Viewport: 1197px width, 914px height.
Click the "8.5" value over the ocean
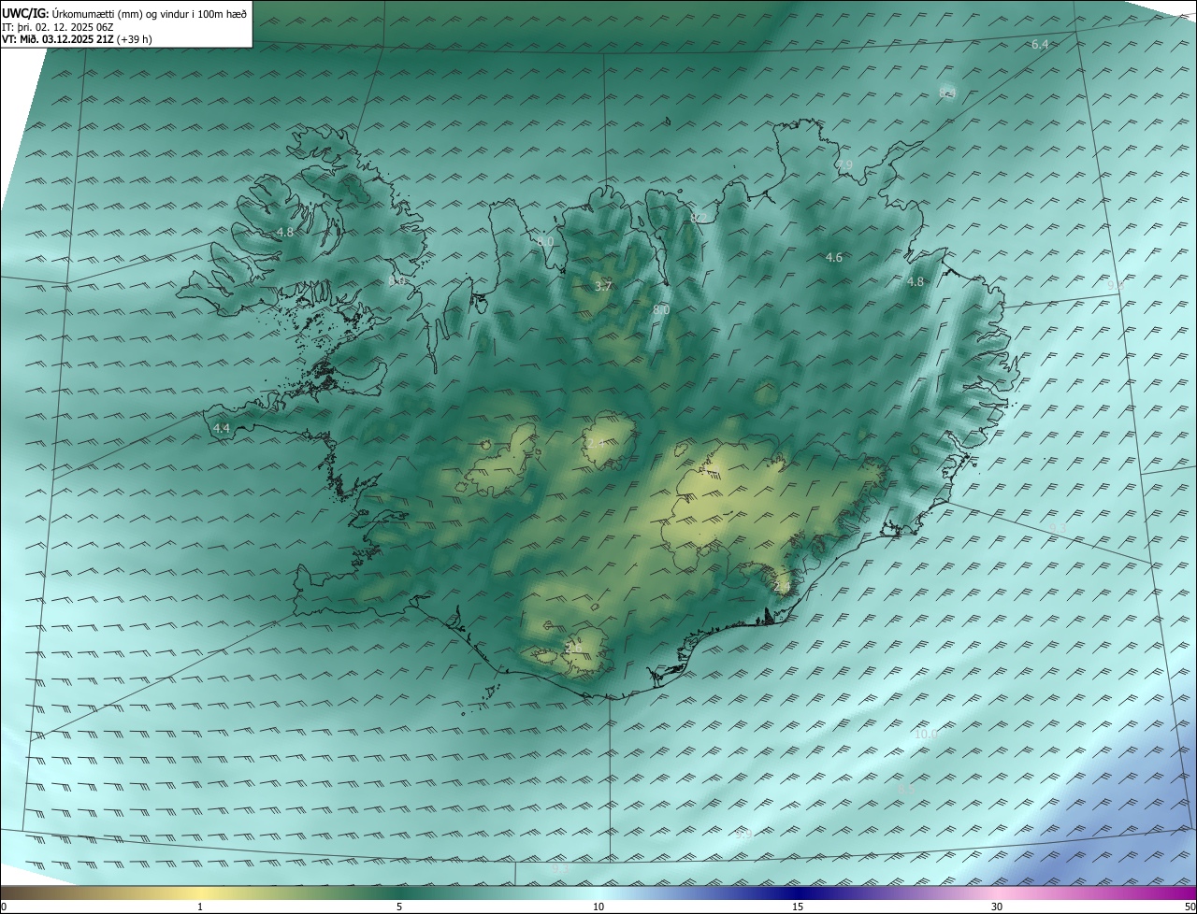click(906, 790)
